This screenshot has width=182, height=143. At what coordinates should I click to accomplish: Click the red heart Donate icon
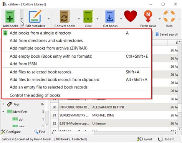point(131,16)
